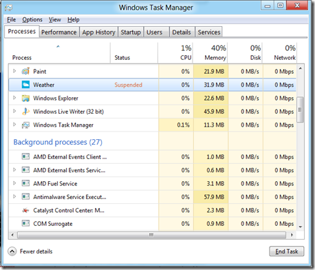Viewport: 315px width, 270px height.
Task: Select the AMD External Events Client name
Action: coord(70,157)
